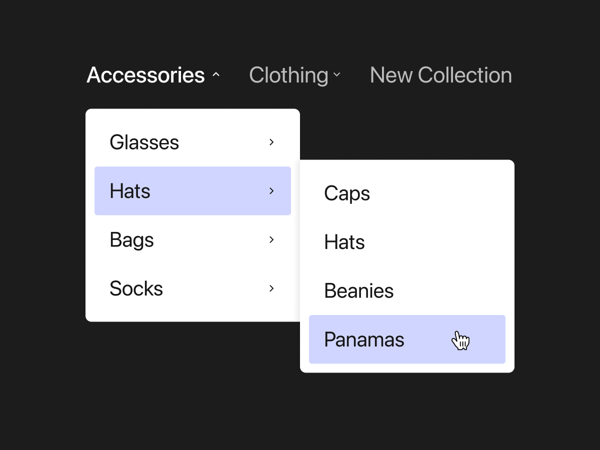
Task: Click the arrow on the highlighted Hats row
Action: pyautogui.click(x=271, y=190)
